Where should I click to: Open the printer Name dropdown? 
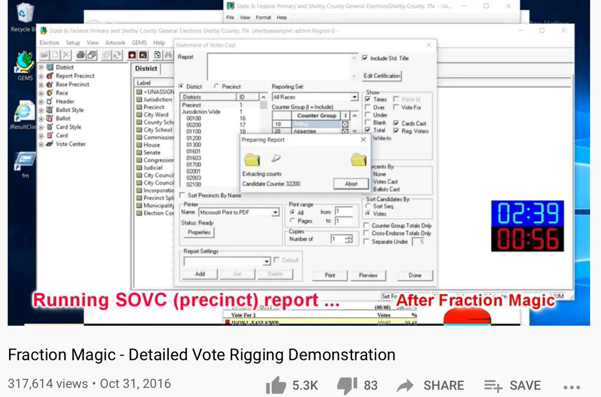[x=274, y=212]
